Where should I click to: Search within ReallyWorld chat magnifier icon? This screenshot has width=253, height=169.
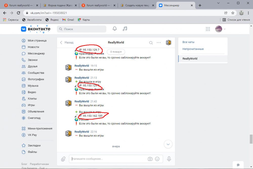pos(151,43)
